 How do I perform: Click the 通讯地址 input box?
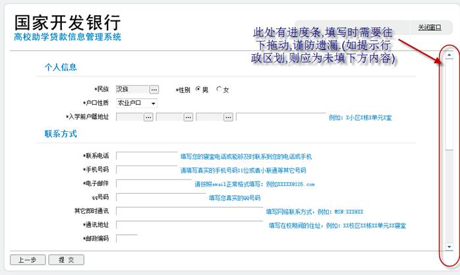click(x=189, y=225)
